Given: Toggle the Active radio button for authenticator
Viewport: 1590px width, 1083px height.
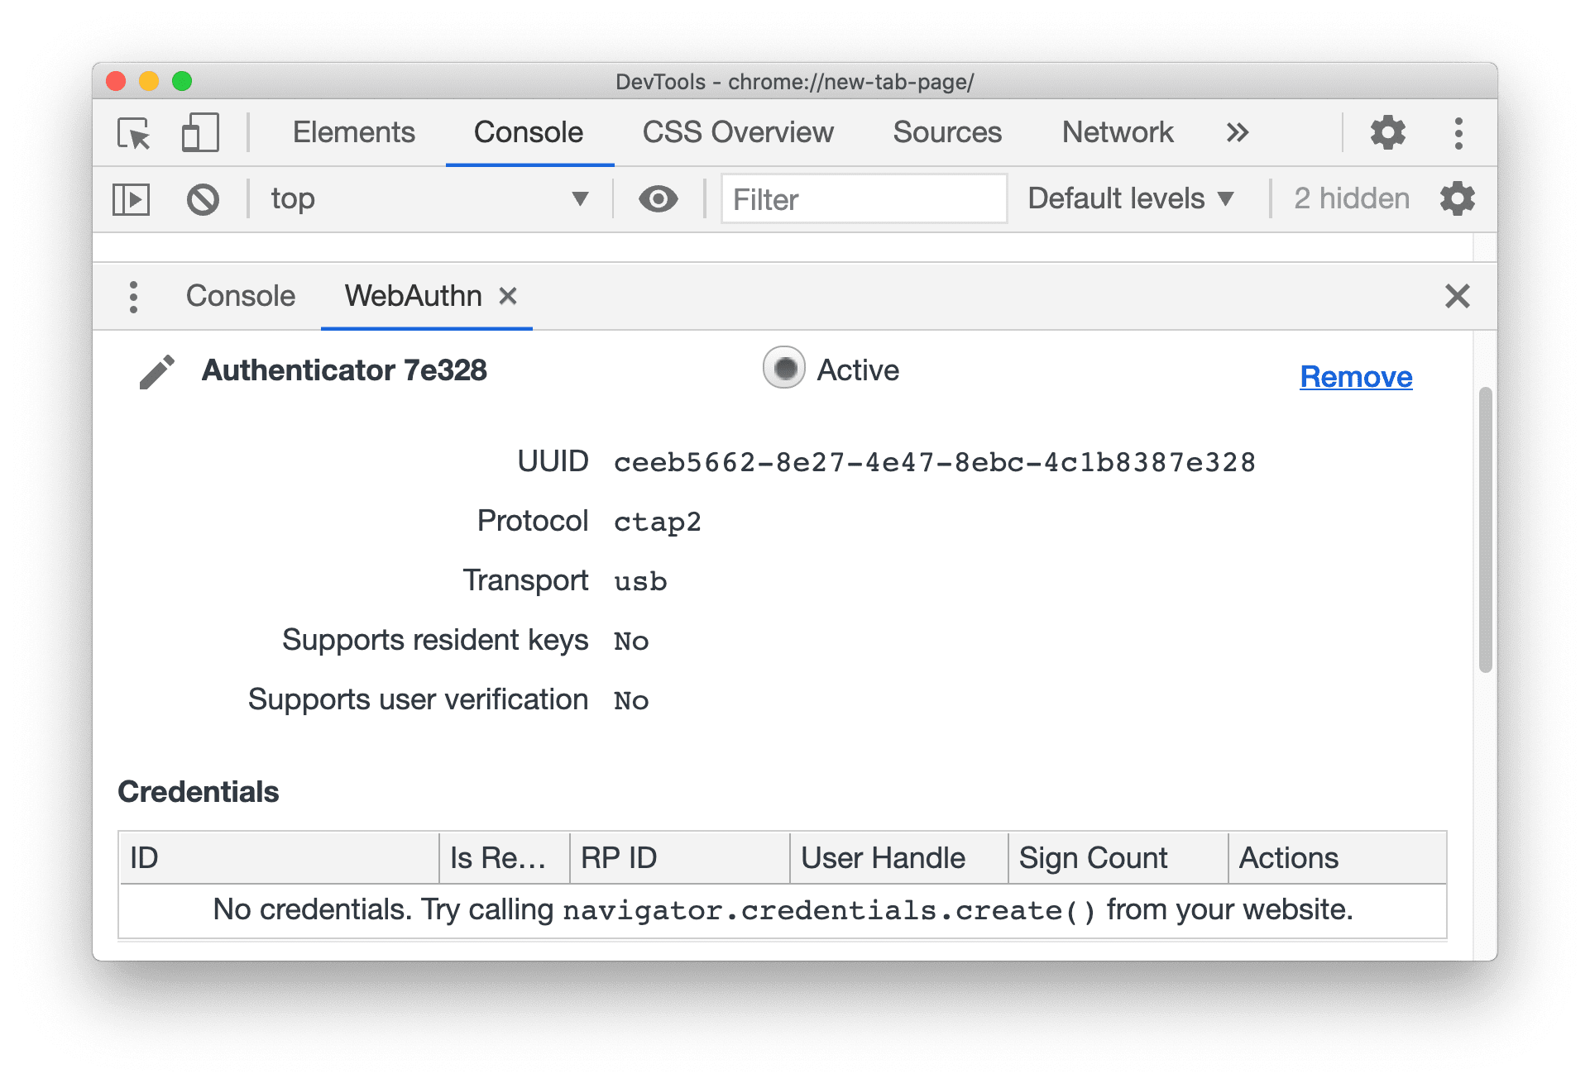Looking at the screenshot, I should 782,372.
